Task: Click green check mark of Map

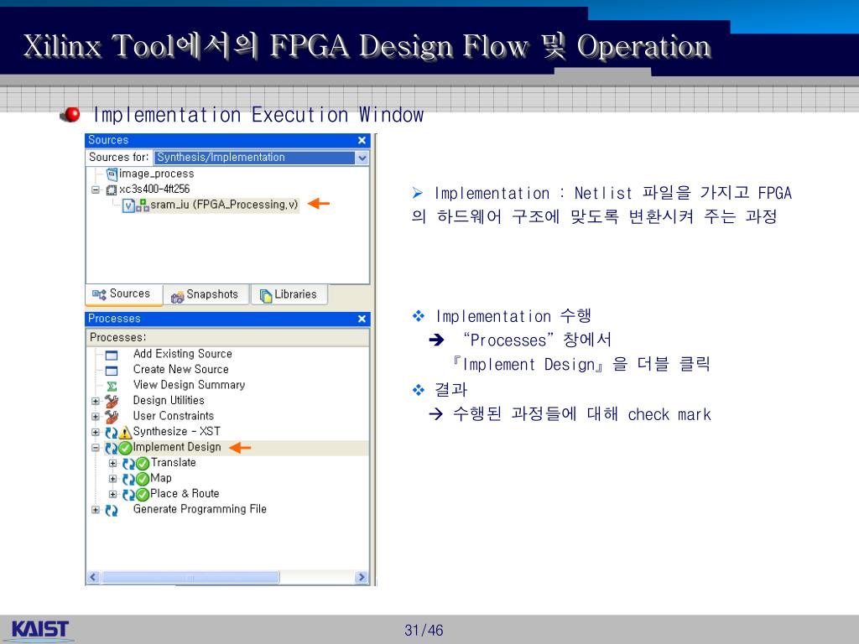Action: (143, 480)
